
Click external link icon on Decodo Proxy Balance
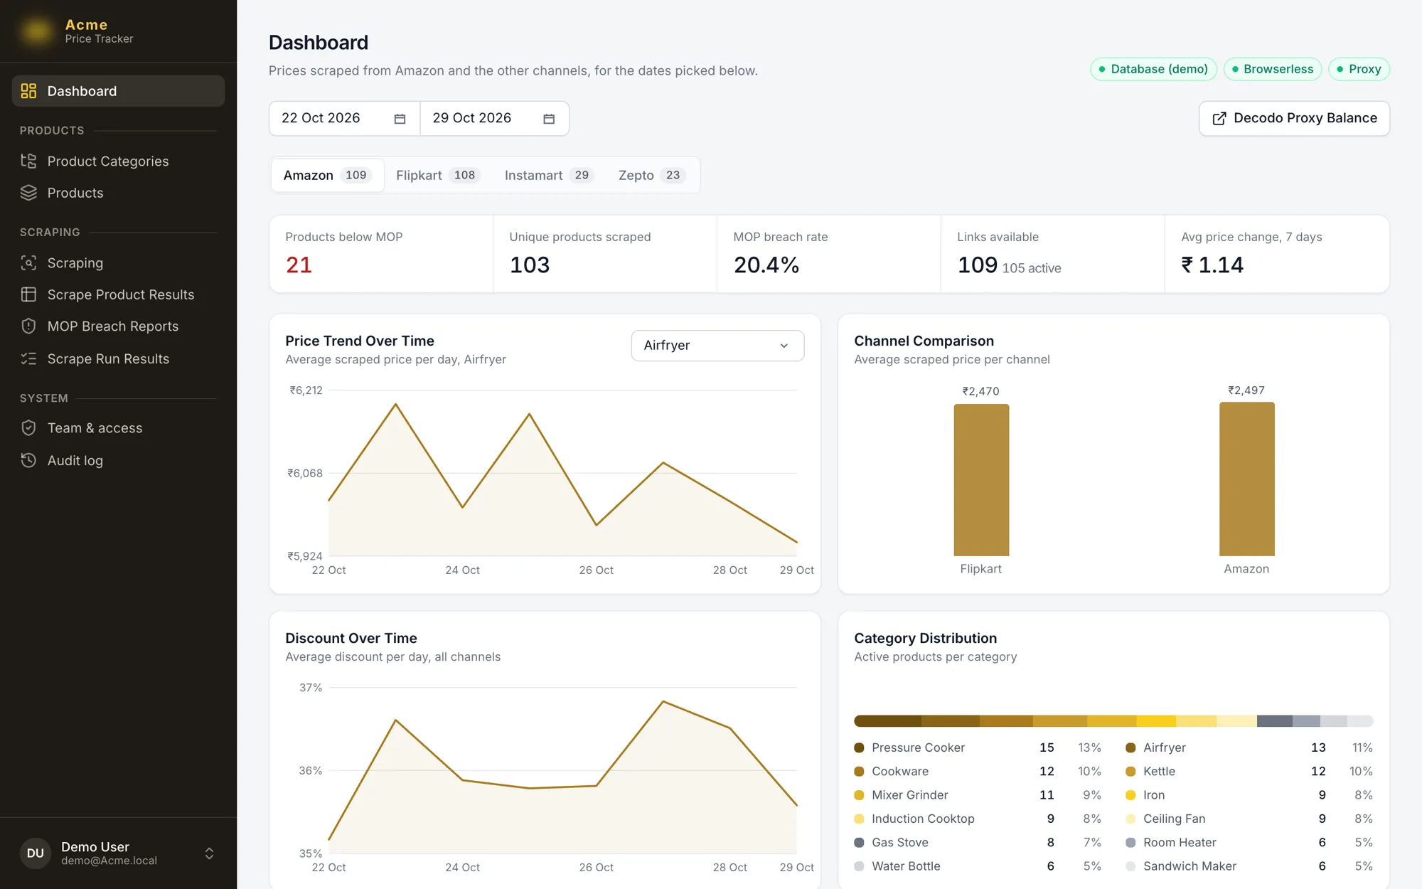point(1219,119)
